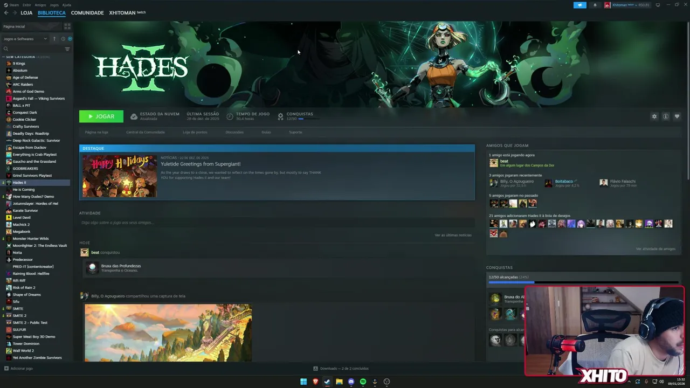
Task: Open File Explorer from taskbar
Action: tap(339, 382)
